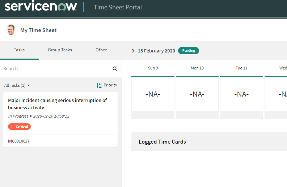287x187 pixels.
Task: Switch to the Other tab
Action: click(x=101, y=50)
